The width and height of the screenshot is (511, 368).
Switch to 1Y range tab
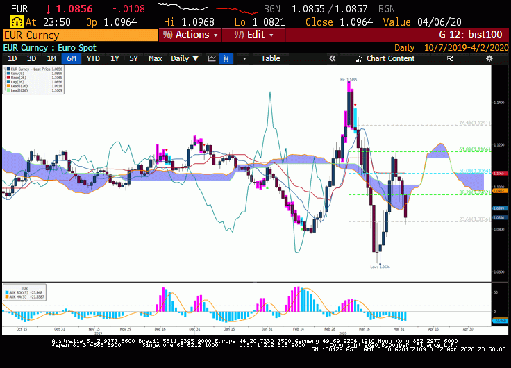[115, 58]
